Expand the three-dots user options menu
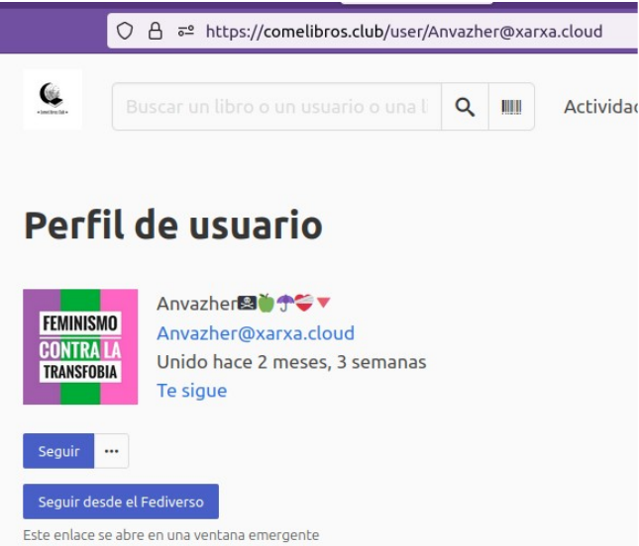The width and height of the screenshot is (639, 546). [111, 451]
